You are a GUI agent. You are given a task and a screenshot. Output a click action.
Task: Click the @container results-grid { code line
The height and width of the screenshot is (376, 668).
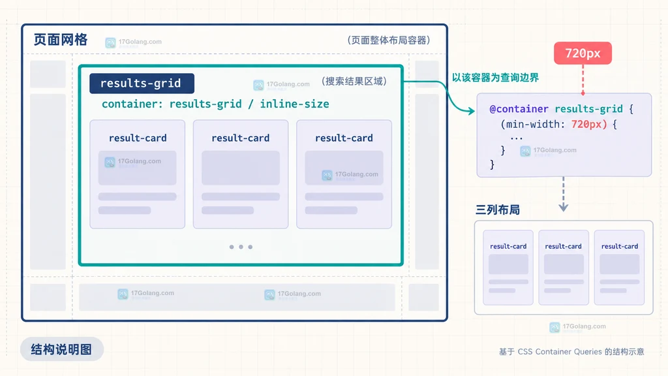(x=562, y=109)
